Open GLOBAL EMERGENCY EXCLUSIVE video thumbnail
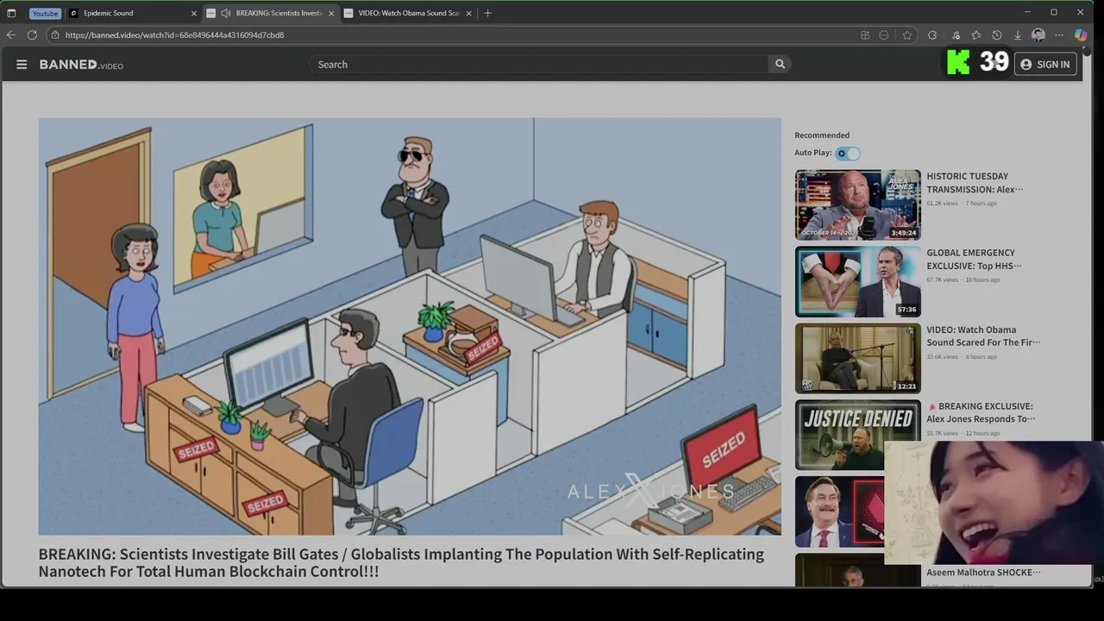 click(x=857, y=281)
